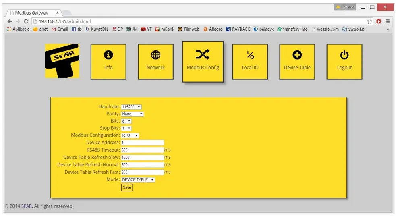Open the pajacyk bookmark
396x216 pixels.
click(x=263, y=29)
